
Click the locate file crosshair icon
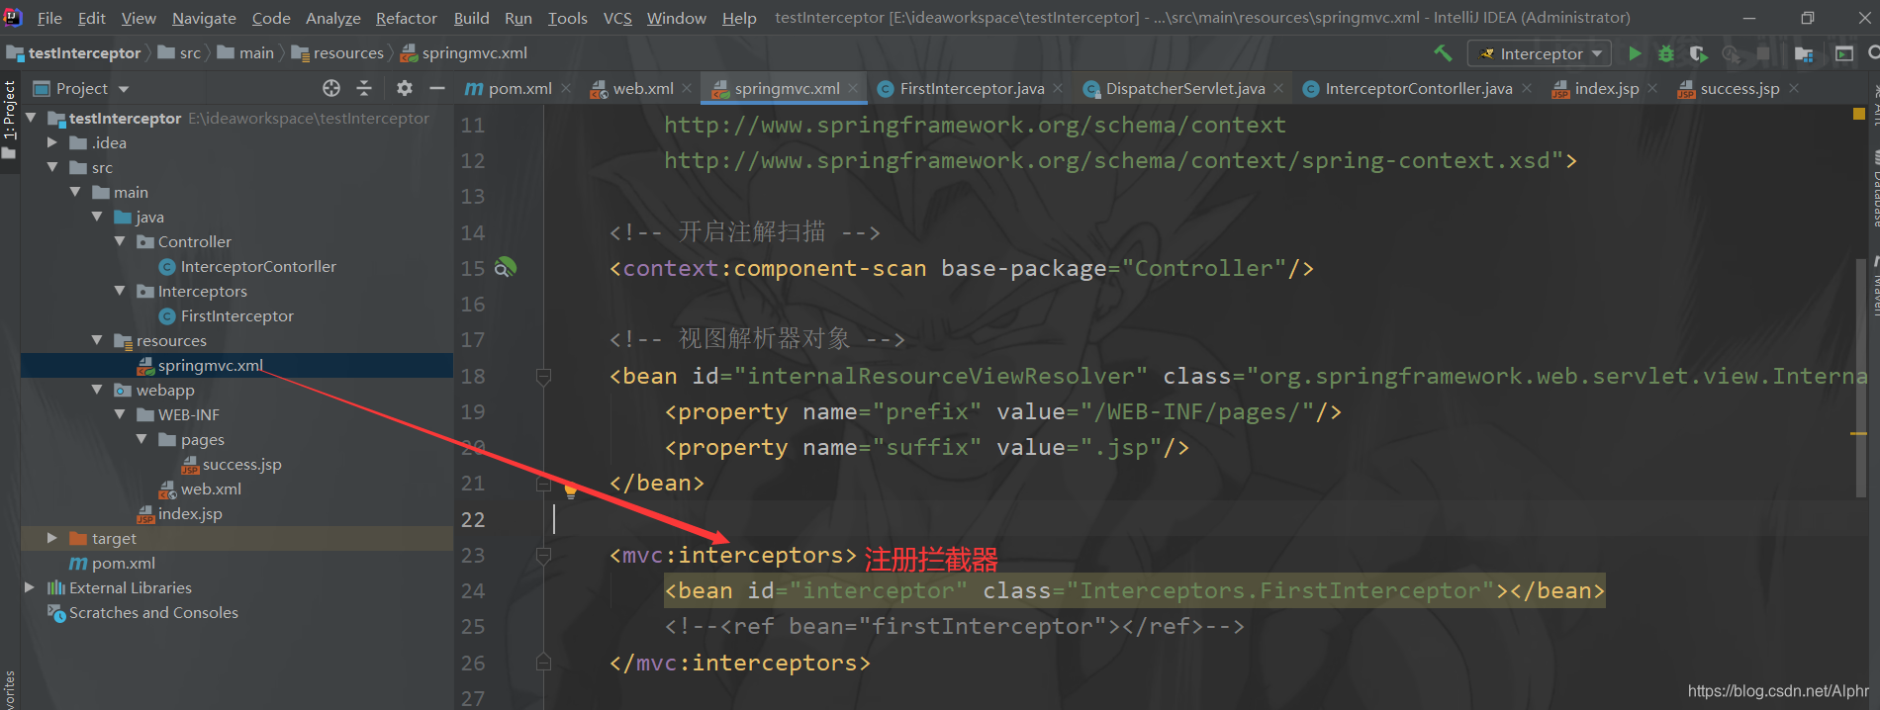(331, 88)
